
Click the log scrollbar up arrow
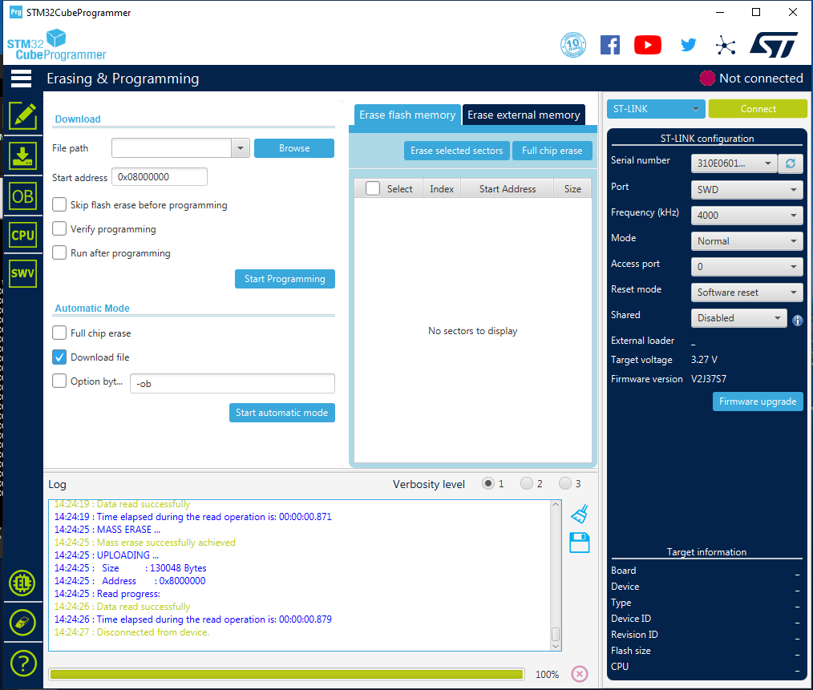pyautogui.click(x=556, y=504)
